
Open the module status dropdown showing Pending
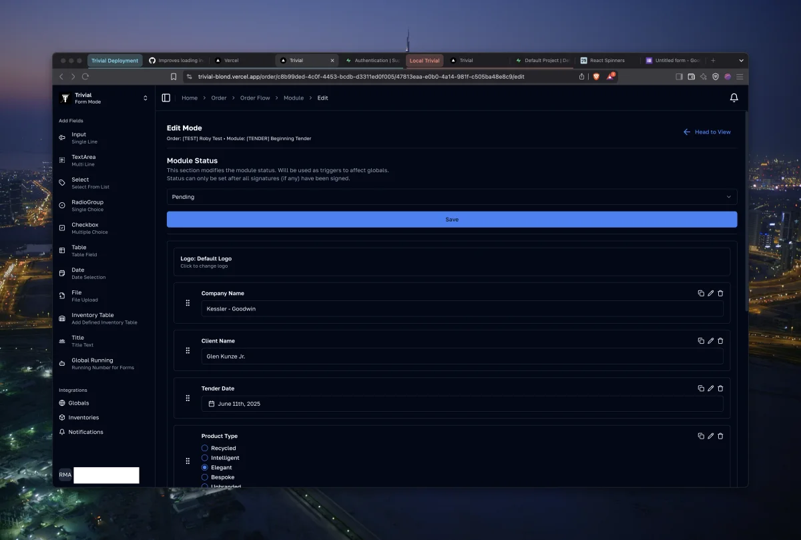tap(451, 196)
